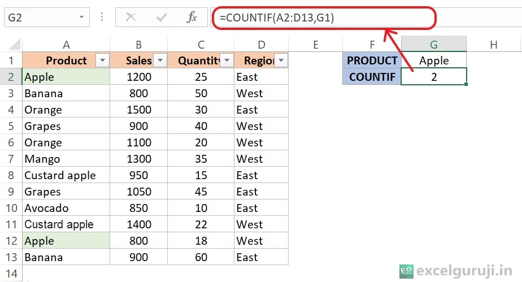Click sales value 1200
Screen dimensions: 522x282
coord(139,77)
